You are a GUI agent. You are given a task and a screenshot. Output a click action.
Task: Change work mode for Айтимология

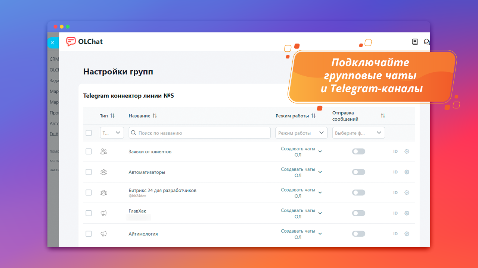[301, 234]
